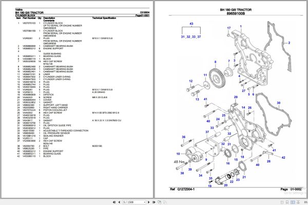Click the zoom percentage at the bottom right

coord(306,202)
